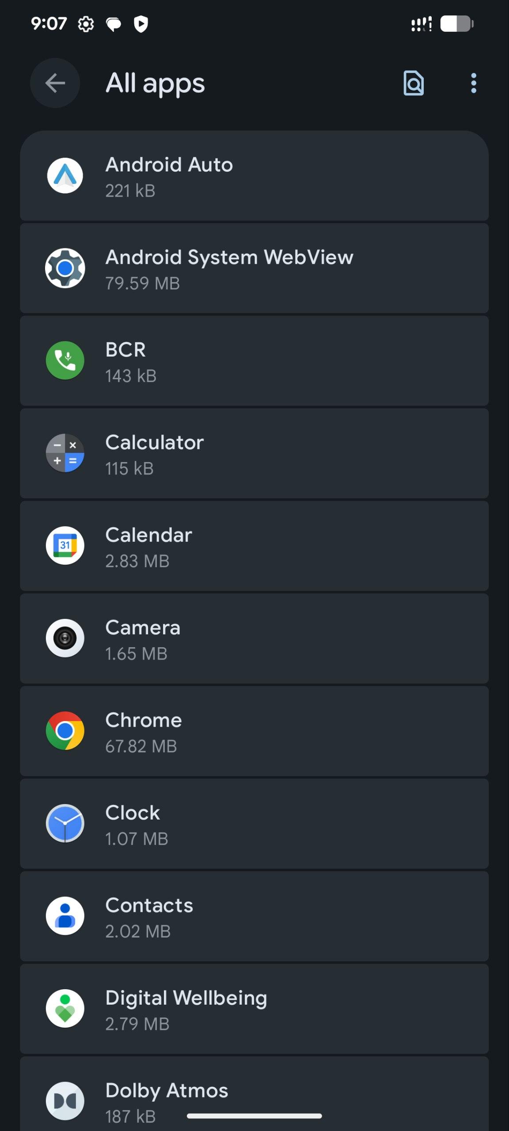Open the three-dot overflow menu
The width and height of the screenshot is (509, 1131).
click(473, 83)
